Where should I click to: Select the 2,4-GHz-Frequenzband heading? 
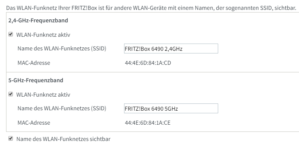(38, 20)
